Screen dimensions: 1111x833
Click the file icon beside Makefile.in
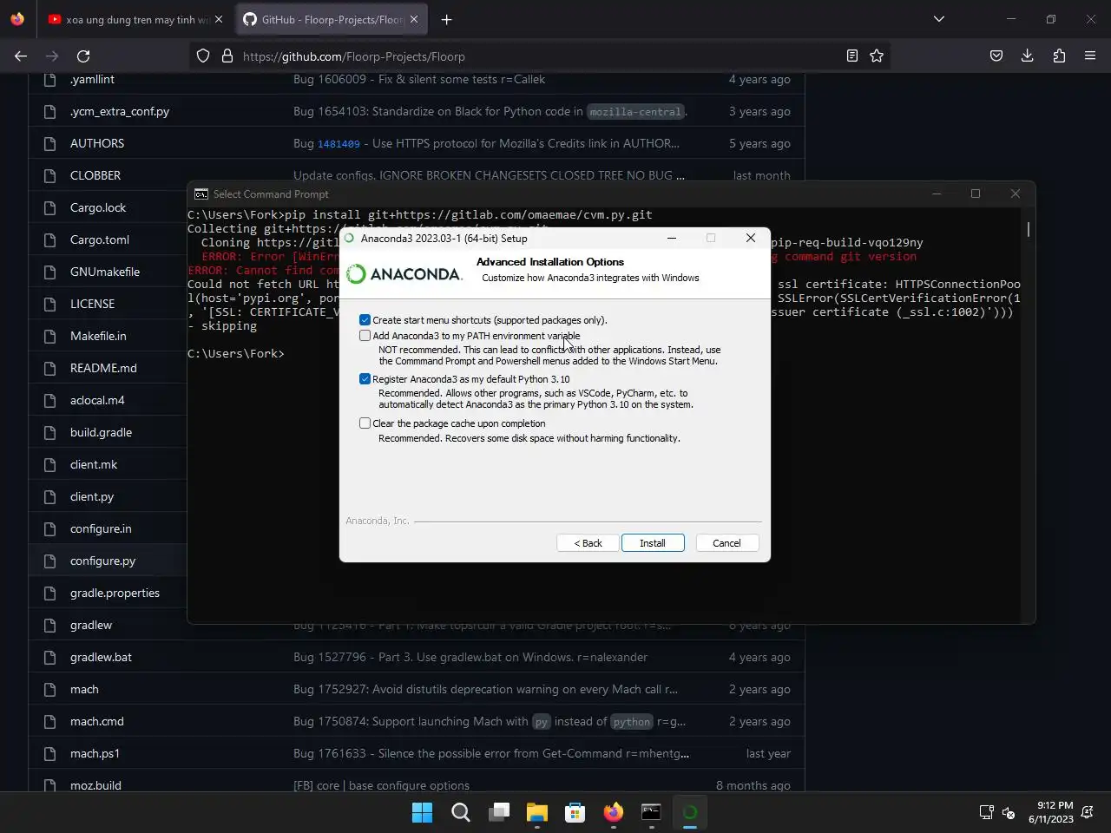[x=50, y=336]
